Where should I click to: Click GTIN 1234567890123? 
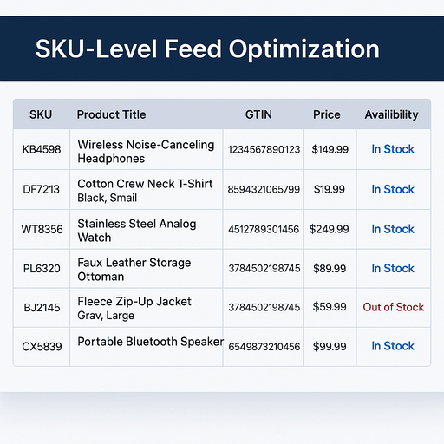(264, 149)
